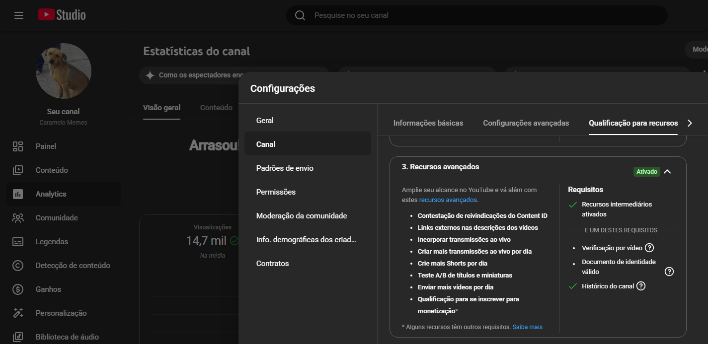Go to Comunidade in sidebar

pyautogui.click(x=64, y=218)
